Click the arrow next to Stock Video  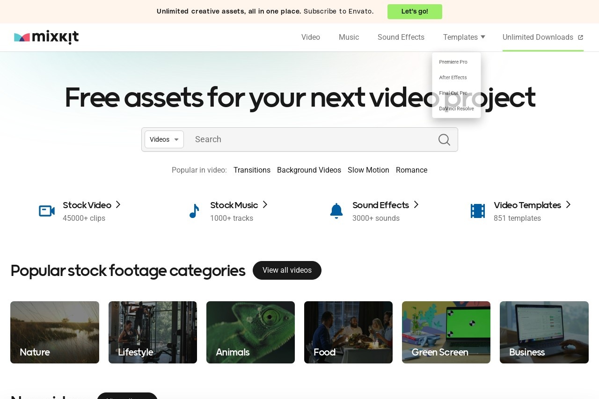pyautogui.click(x=118, y=204)
